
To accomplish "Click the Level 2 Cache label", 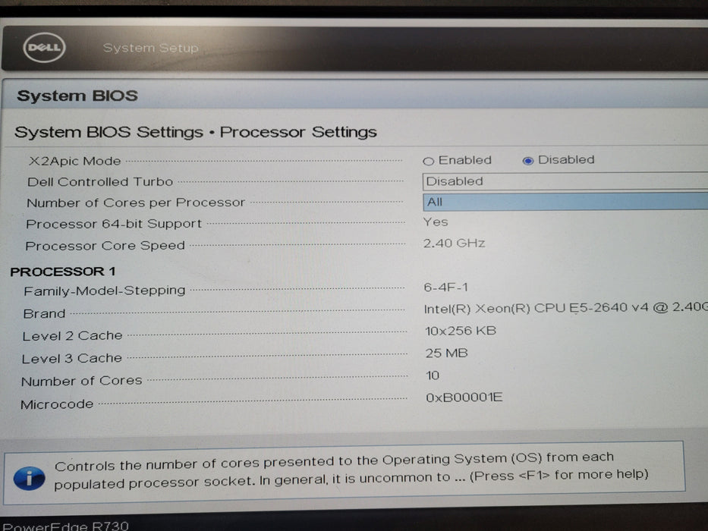I will coord(72,336).
